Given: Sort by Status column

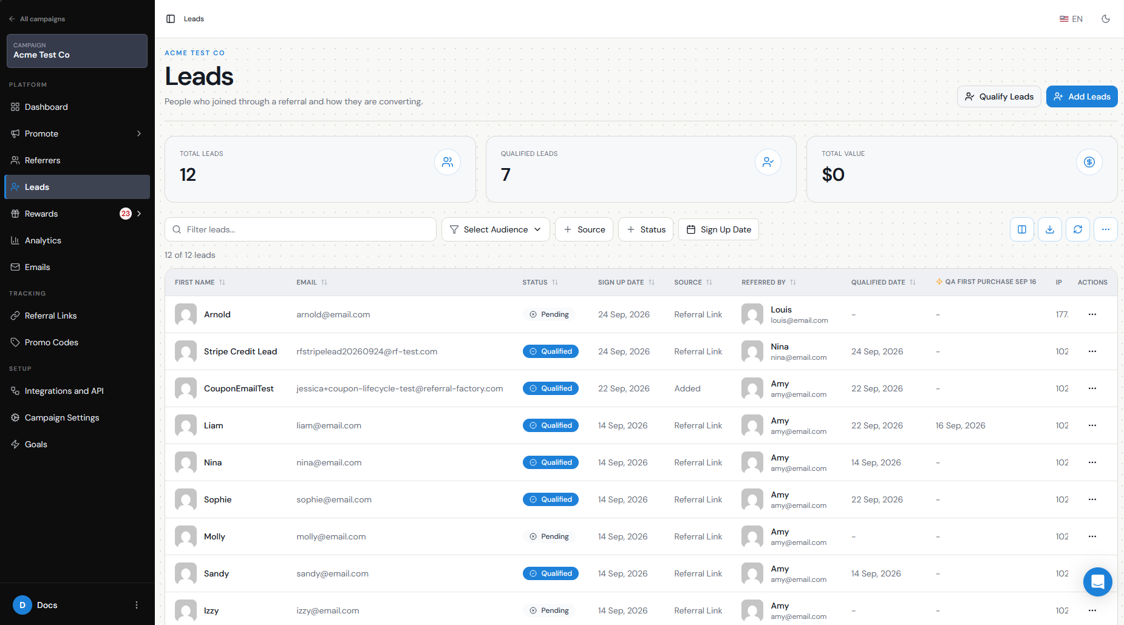Looking at the screenshot, I should coord(540,282).
